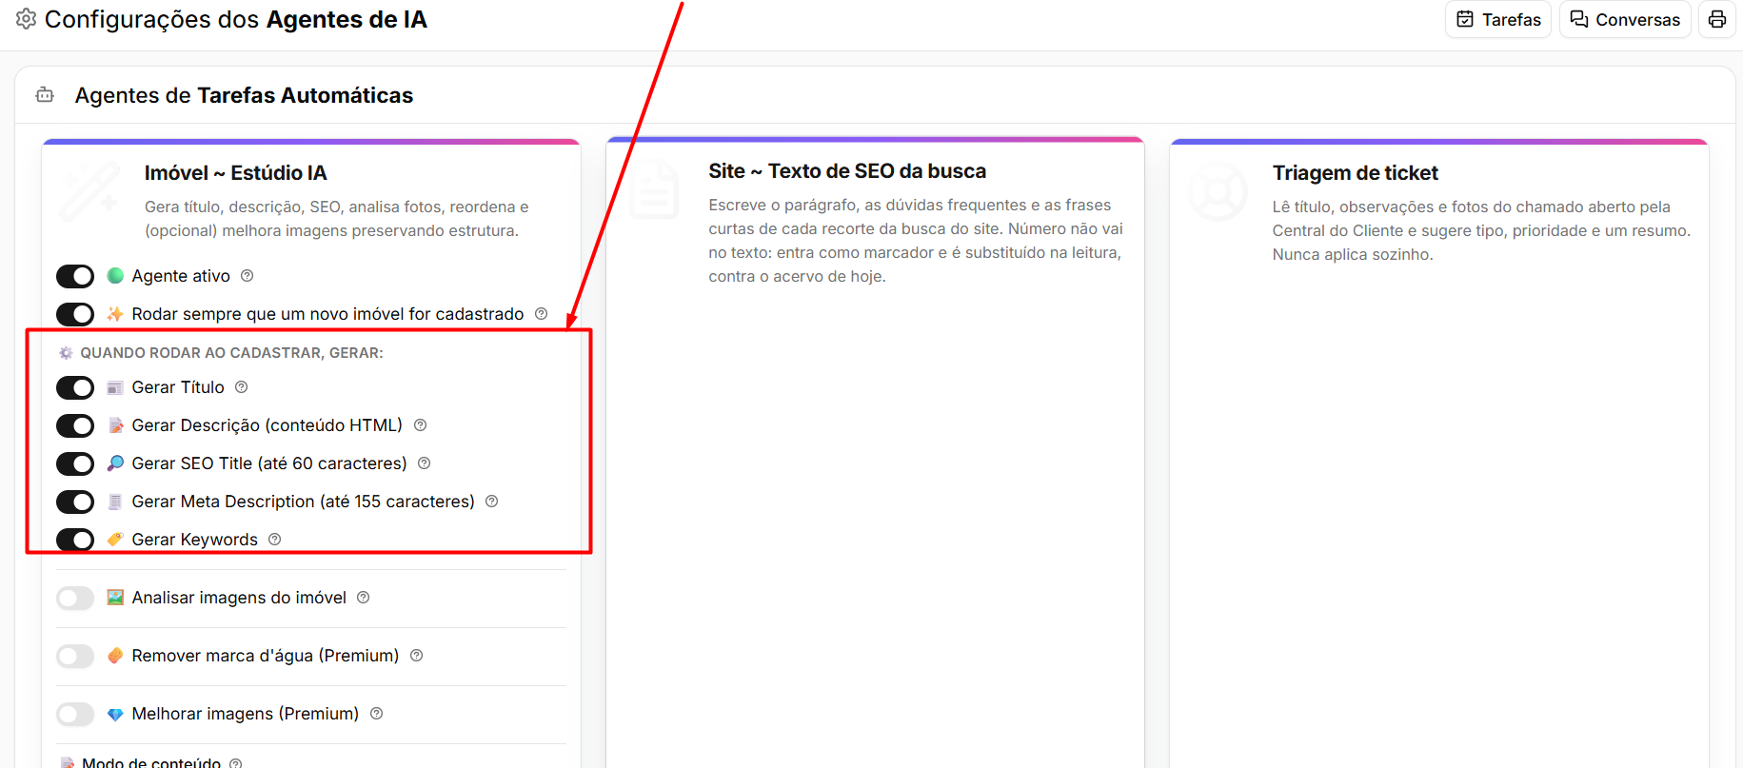Disable Rodar sempre que um novo imóvel toggle
Viewport: 1743px width, 768px height.
click(75, 314)
